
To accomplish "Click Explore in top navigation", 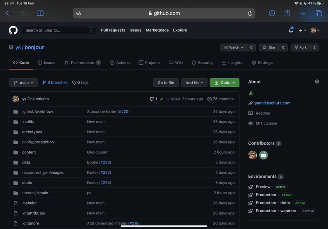I will [x=180, y=30].
